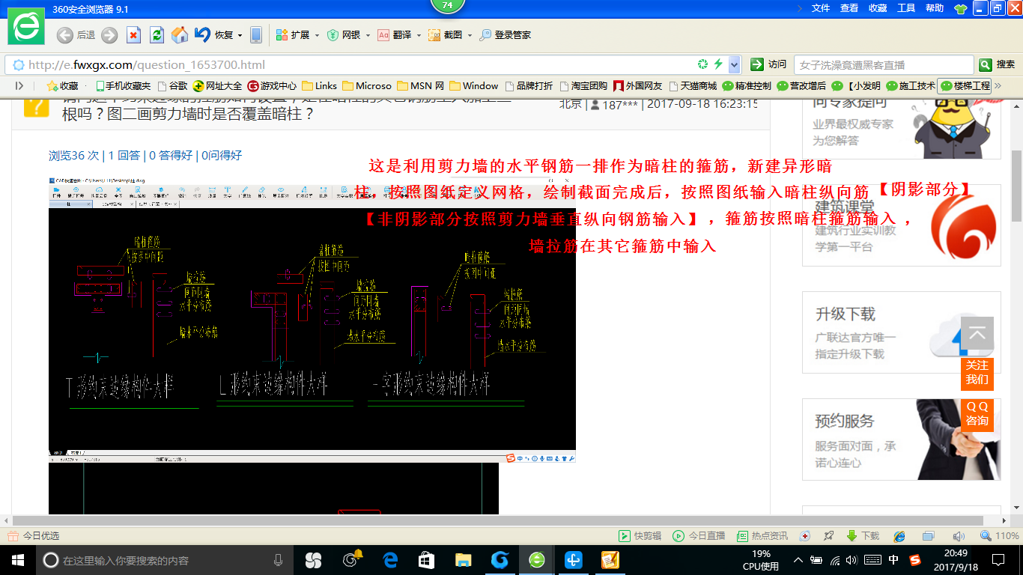Open the mobile phone icon in toolbar

click(256, 34)
